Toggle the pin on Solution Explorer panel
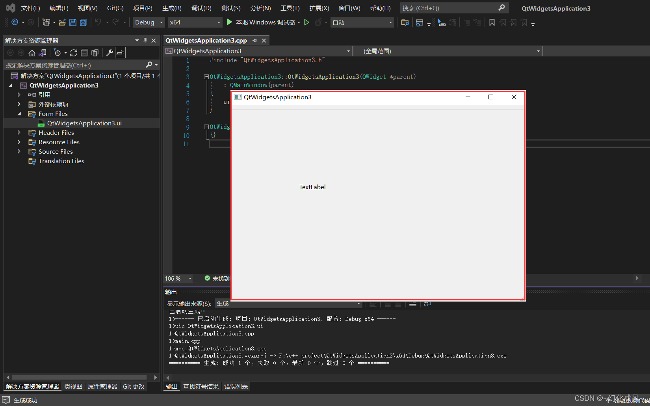650x406 pixels. (x=145, y=41)
